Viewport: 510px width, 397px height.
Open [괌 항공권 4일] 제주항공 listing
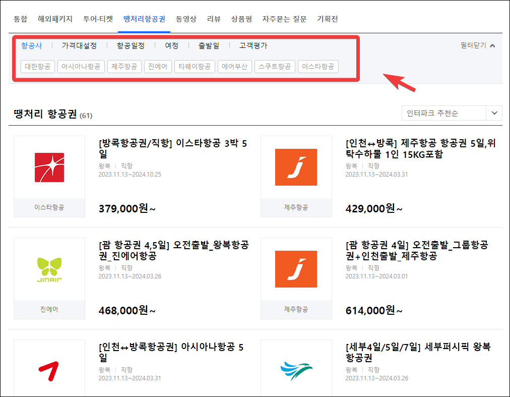(x=417, y=250)
